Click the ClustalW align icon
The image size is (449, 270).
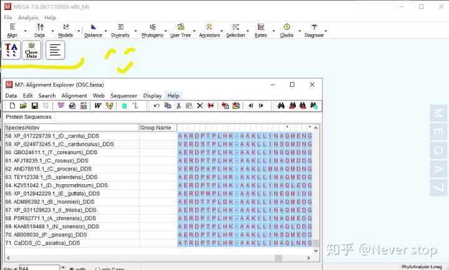point(98,106)
